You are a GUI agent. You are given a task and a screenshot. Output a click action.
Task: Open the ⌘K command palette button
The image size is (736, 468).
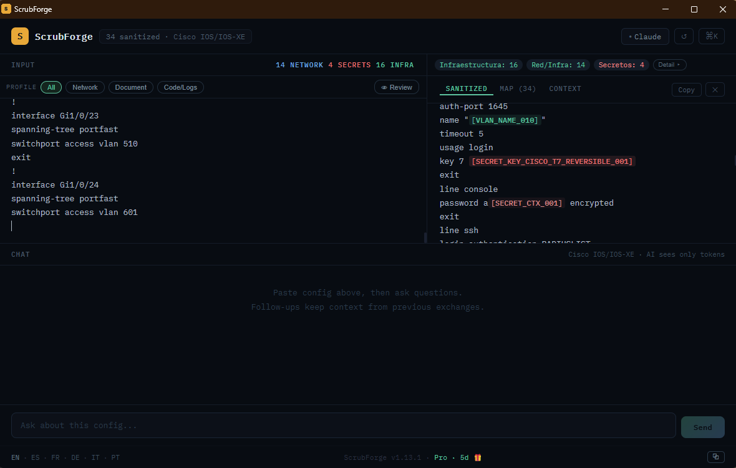click(x=712, y=36)
